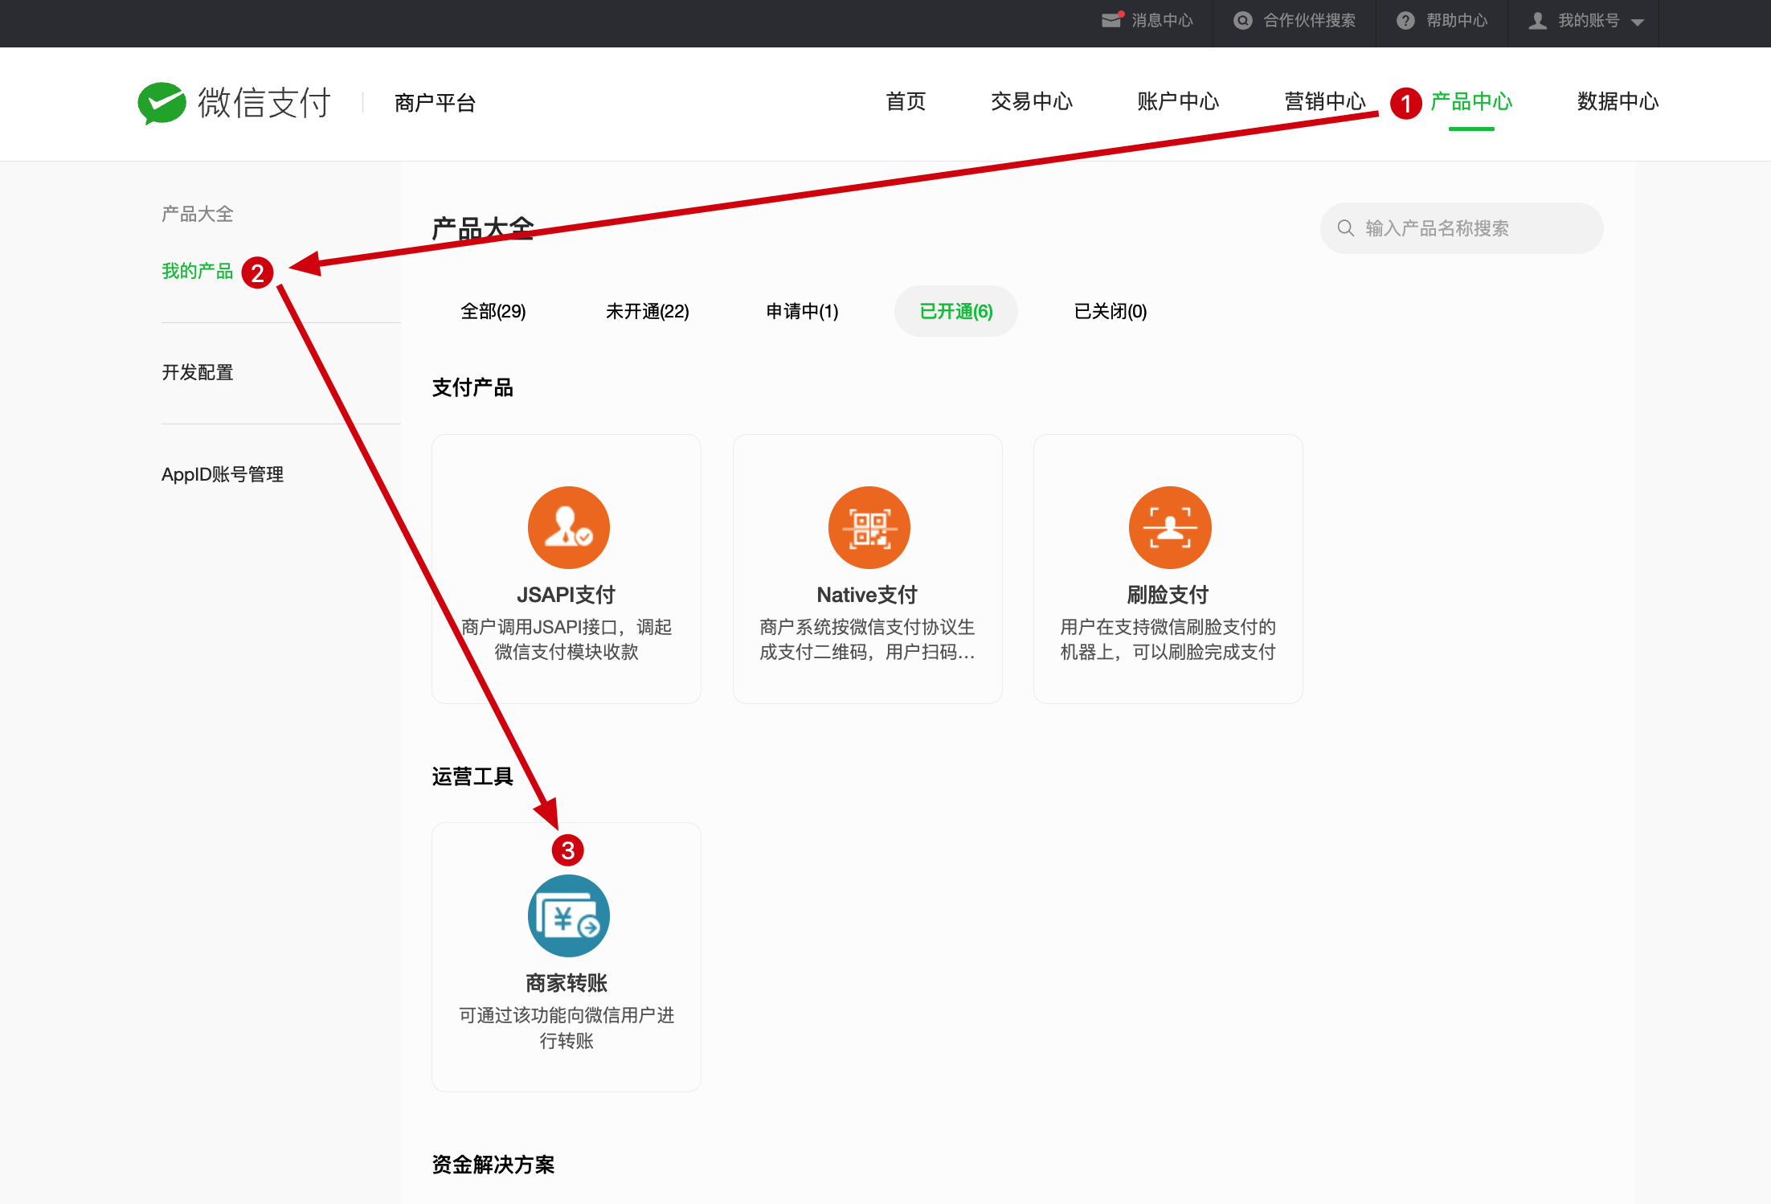Switch to the 申请中(1) tab
This screenshot has width=1771, height=1204.
point(802,312)
